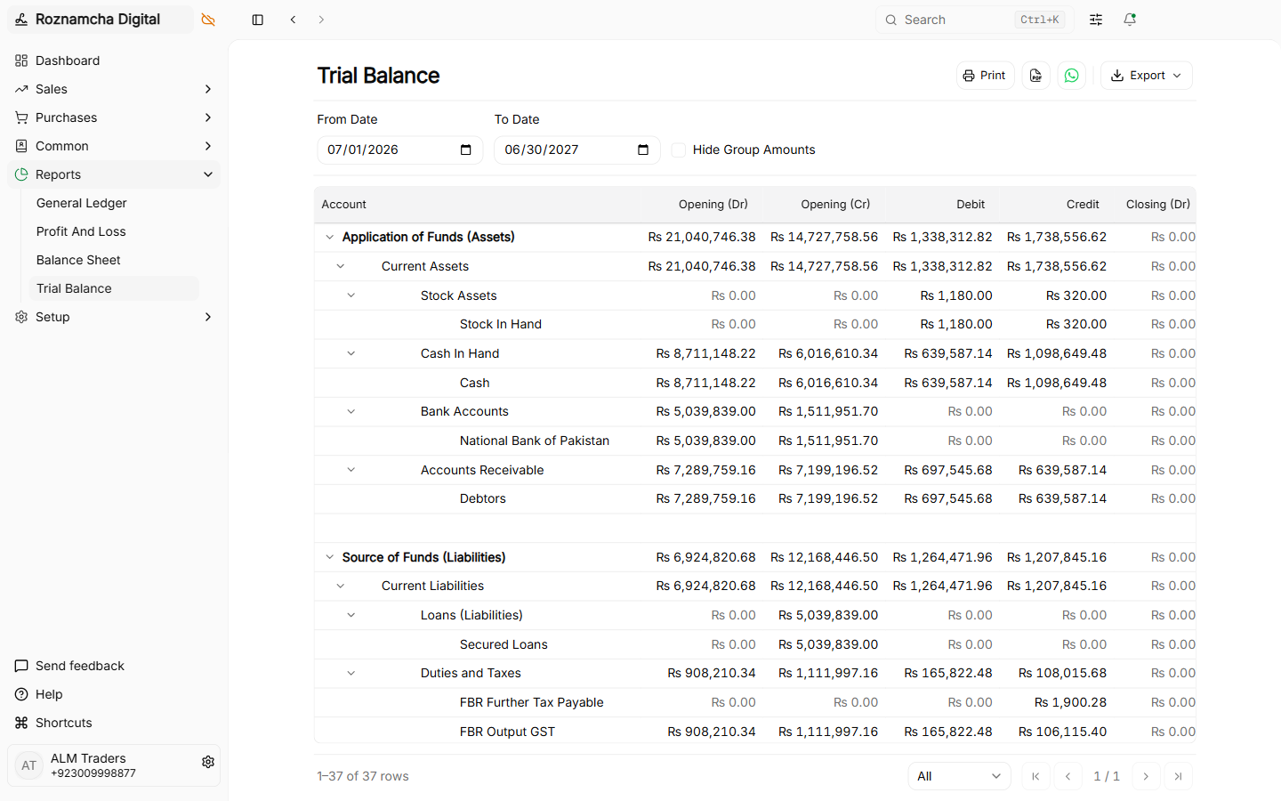
Task: Toggle the sidebar panel icon
Action: coord(258,20)
